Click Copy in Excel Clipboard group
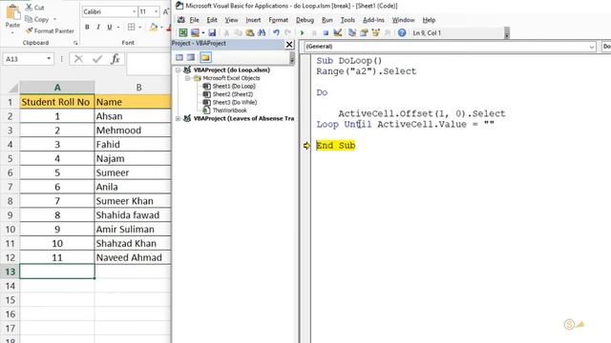 tap(37, 19)
